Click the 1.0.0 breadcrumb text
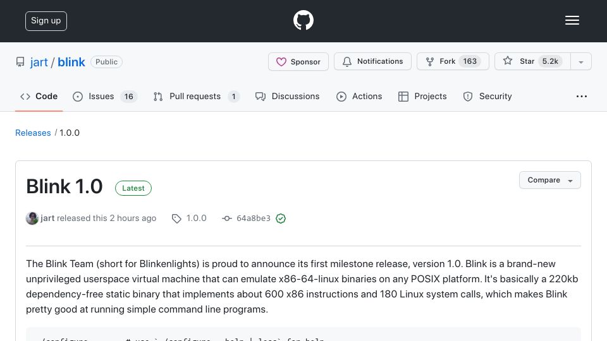 tap(70, 133)
